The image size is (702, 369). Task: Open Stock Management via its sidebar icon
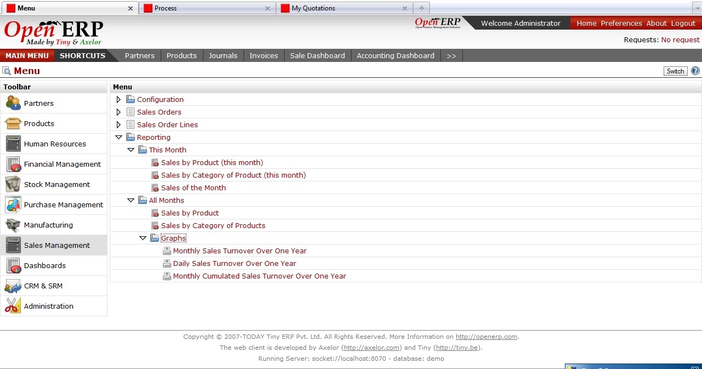click(x=13, y=184)
